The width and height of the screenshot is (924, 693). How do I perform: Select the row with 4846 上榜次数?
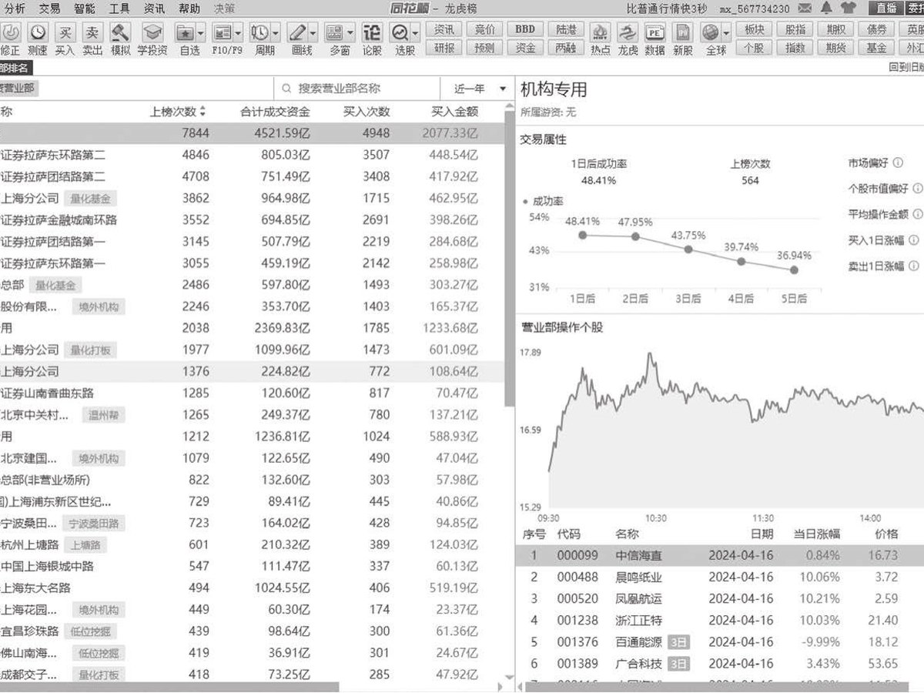click(x=253, y=155)
